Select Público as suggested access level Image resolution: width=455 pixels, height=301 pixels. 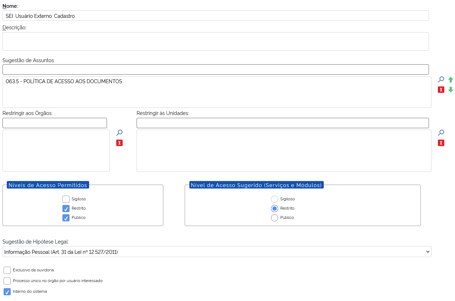(275, 217)
